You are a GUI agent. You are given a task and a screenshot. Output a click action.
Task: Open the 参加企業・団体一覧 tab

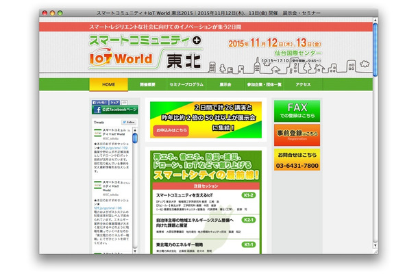point(265,84)
